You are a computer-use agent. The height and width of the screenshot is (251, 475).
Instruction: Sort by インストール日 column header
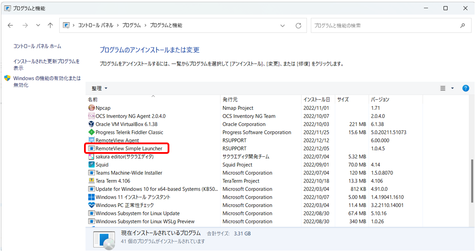(318, 99)
